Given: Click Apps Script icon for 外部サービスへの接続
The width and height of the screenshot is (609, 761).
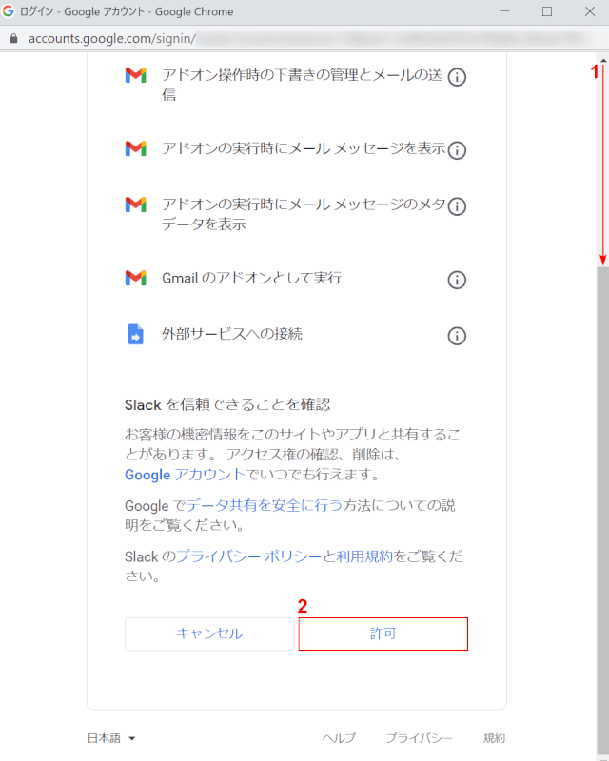Looking at the screenshot, I should (x=135, y=335).
